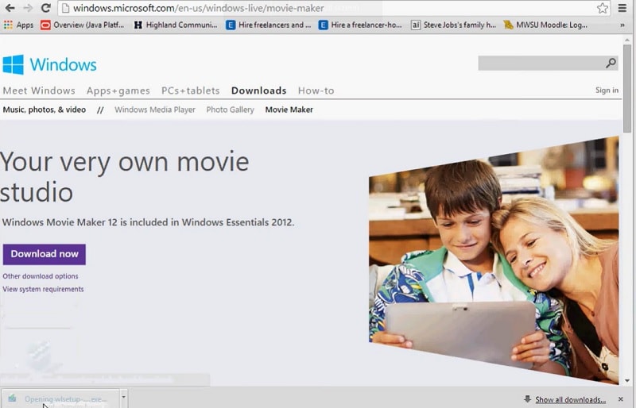Click the page icon in the address bar
Viewport: 636px width, 408px height.
point(65,8)
